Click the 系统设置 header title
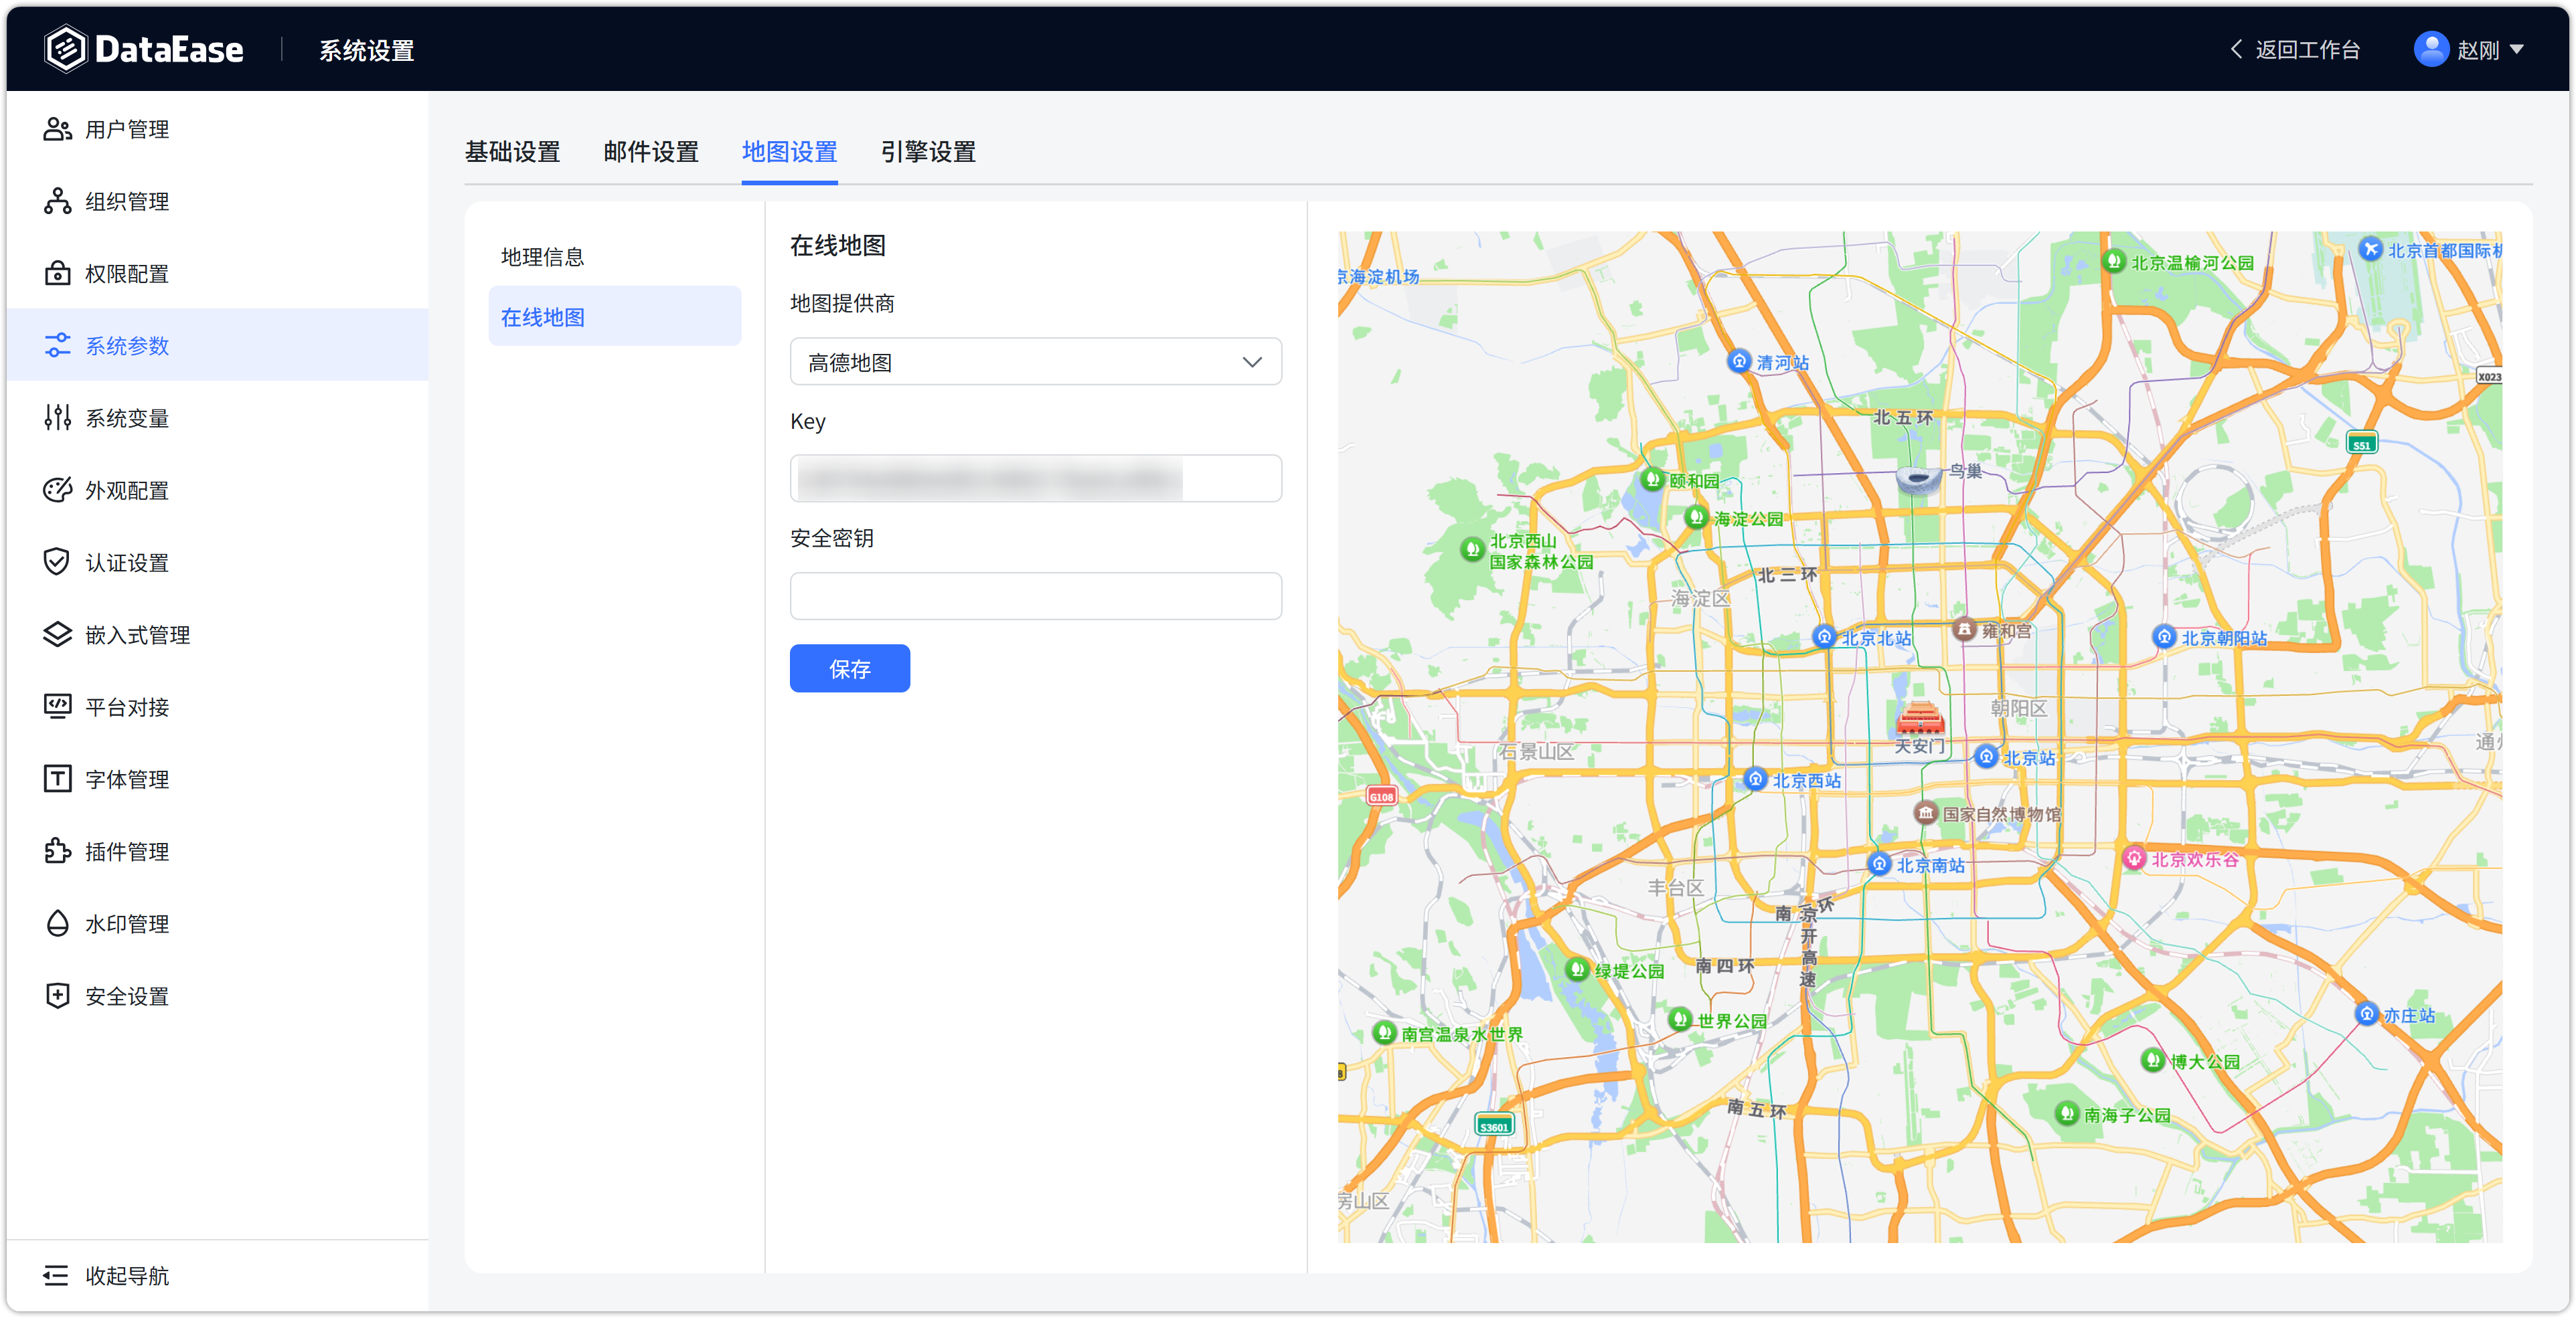The height and width of the screenshot is (1318, 2576). click(366, 50)
